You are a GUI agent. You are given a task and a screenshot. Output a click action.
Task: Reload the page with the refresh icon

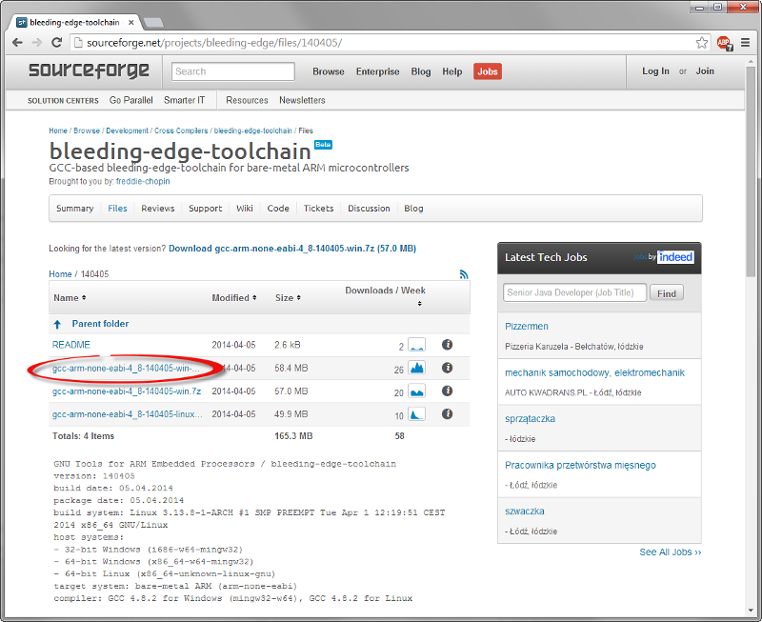pyautogui.click(x=57, y=43)
